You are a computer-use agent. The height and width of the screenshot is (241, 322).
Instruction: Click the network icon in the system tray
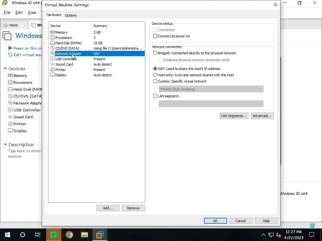pyautogui.click(x=271, y=235)
